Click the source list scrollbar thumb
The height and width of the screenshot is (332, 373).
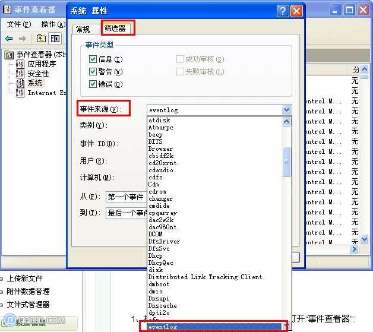pos(286,162)
